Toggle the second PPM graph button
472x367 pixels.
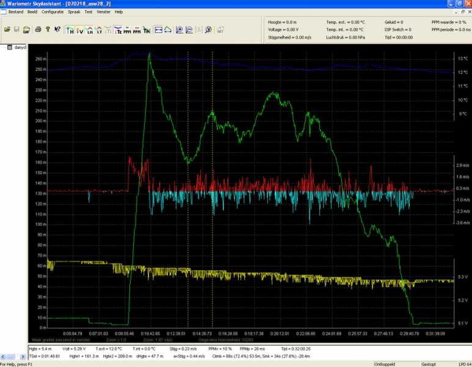137,30
